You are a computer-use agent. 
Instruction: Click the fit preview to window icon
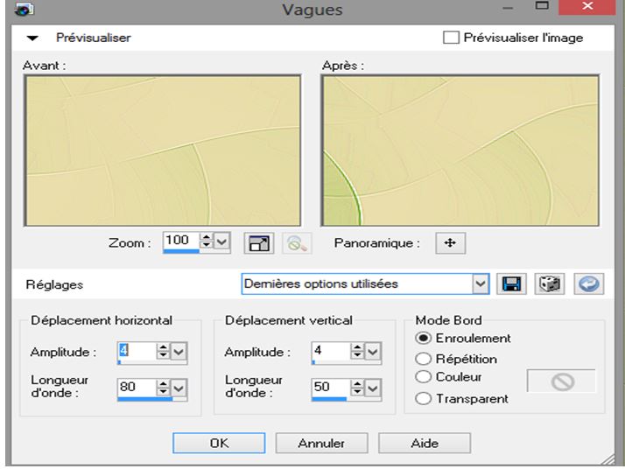259,243
